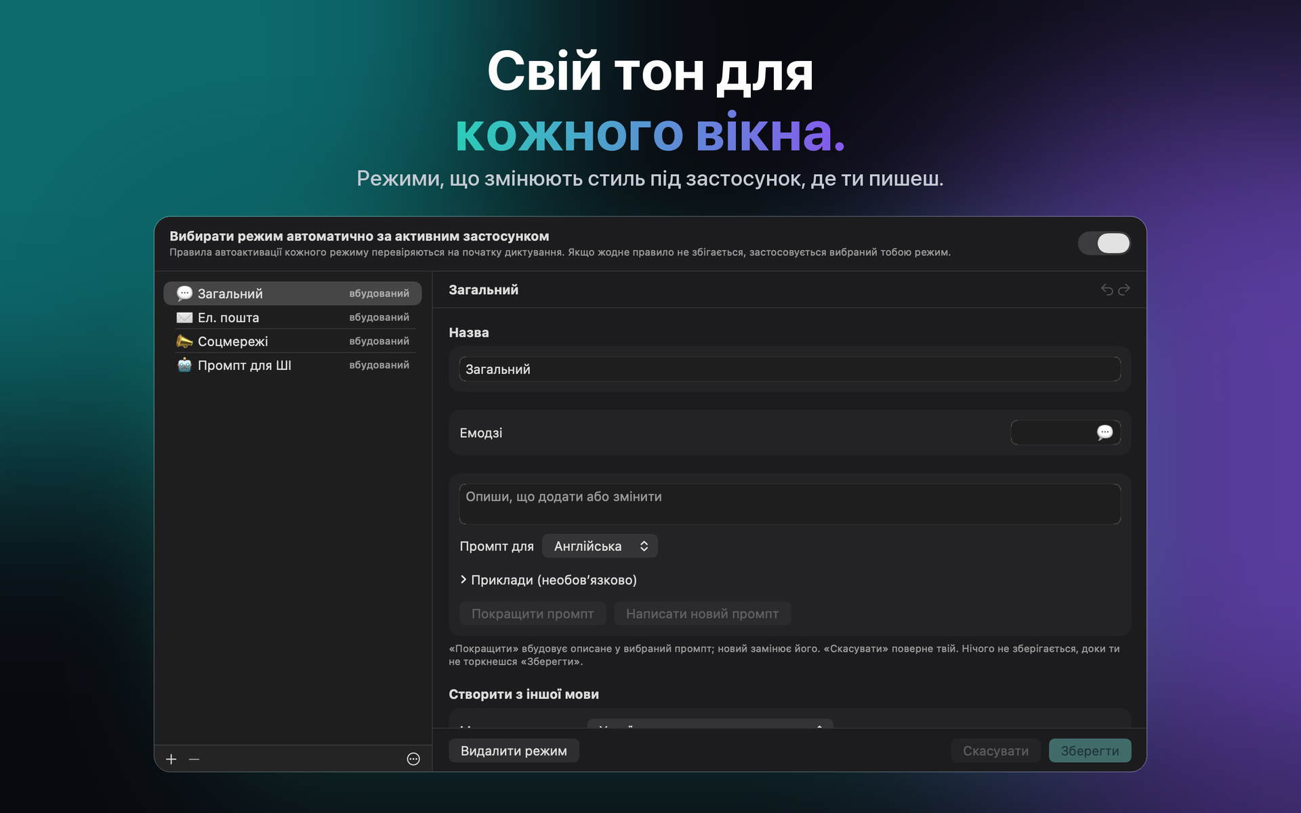The image size is (1301, 813).
Task: Select the Ел. пошта mode
Action: pyautogui.click(x=293, y=317)
